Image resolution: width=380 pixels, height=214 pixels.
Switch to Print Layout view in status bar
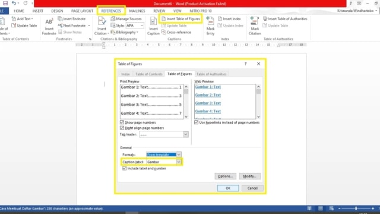coord(321,209)
